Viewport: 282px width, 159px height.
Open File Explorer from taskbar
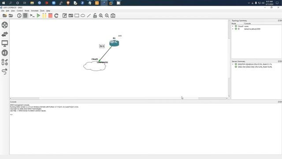pyautogui.click(x=32, y=3)
